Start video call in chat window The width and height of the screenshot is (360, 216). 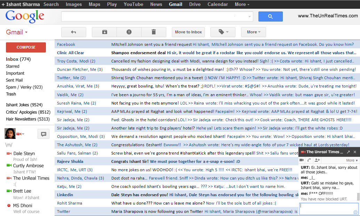pyautogui.click(x=302, y=160)
